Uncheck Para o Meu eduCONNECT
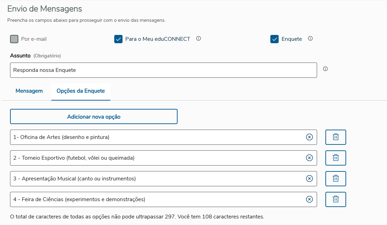The image size is (387, 225). pyautogui.click(x=118, y=39)
